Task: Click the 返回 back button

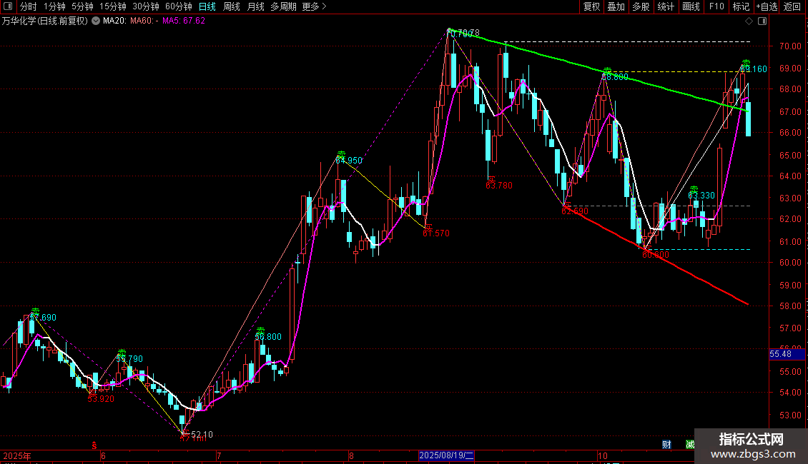Action: point(792,6)
